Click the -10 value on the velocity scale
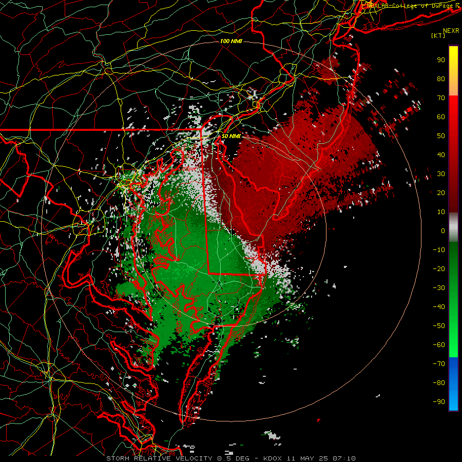Screen dimensions: 462x462 point(439,250)
